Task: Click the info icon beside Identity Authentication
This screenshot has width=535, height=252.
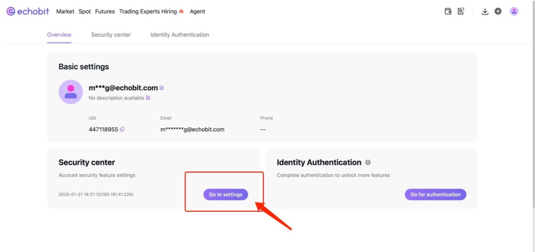Action: click(x=368, y=162)
